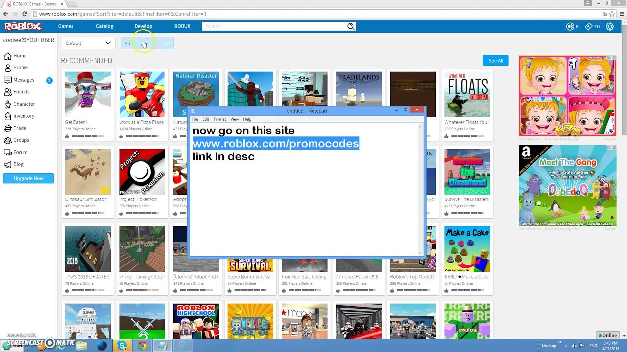627x352 pixels.
Task: Click the Survive The Disasters thumbnail
Action: point(467,172)
